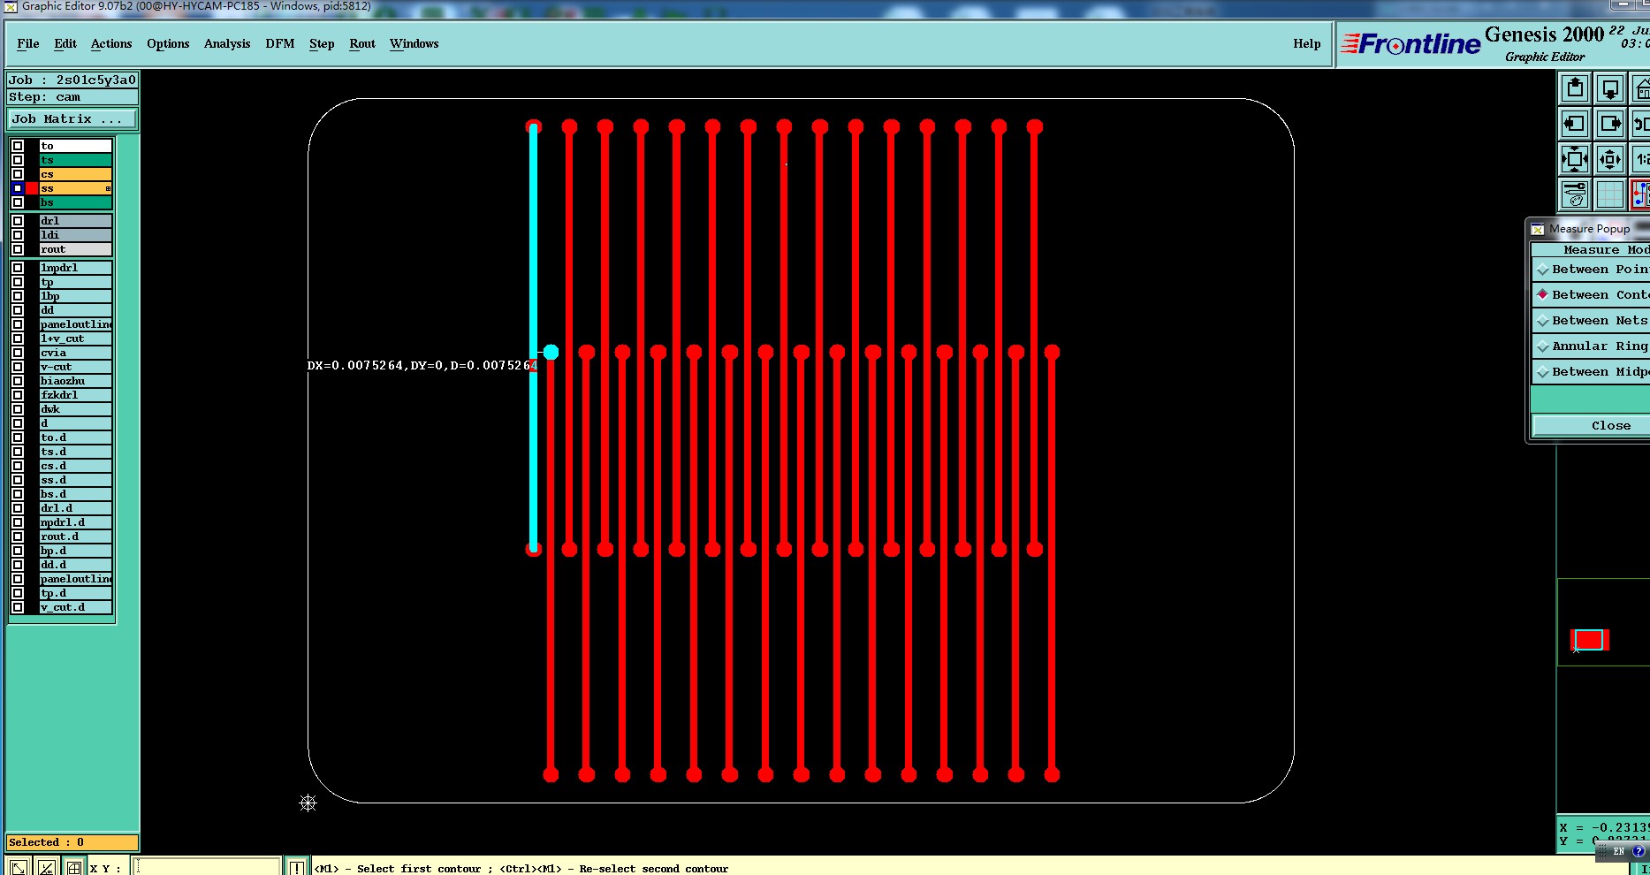1650x875 pixels.
Task: Toggle the 'ts' layer checkbox
Action: point(18,160)
